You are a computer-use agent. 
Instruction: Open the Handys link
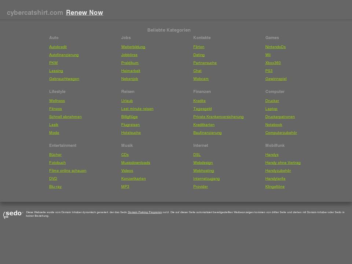(x=272, y=155)
